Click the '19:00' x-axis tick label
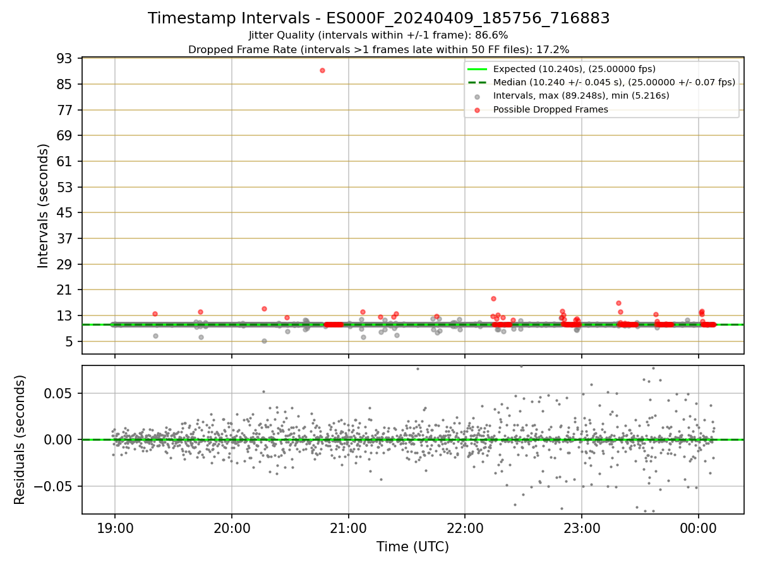 (x=114, y=529)
